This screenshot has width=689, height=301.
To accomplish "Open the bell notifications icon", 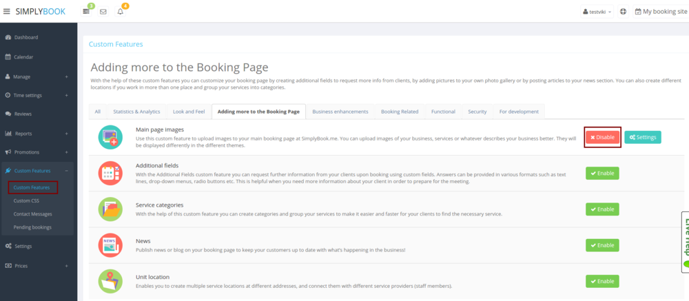I will pos(121,12).
